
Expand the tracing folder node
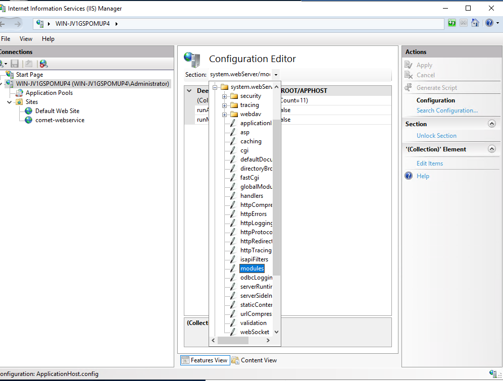tap(225, 105)
